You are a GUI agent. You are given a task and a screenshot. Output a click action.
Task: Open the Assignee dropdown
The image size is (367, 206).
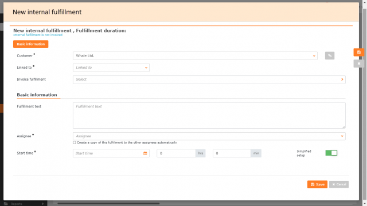point(209,136)
